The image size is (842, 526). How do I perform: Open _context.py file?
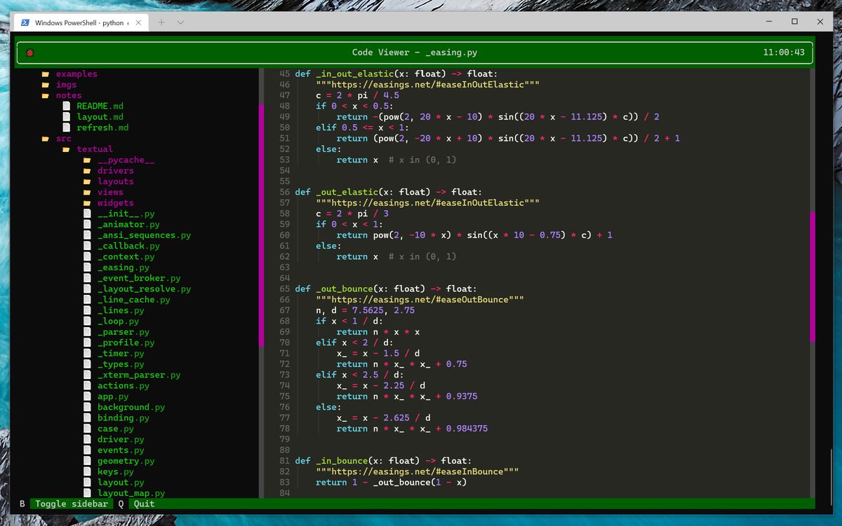tap(126, 257)
